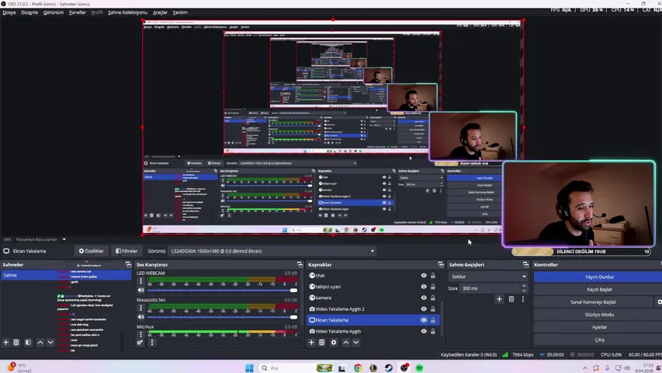Open Spotify from the taskbar
Screen dimensions: 662x373
pyautogui.click(x=419, y=368)
